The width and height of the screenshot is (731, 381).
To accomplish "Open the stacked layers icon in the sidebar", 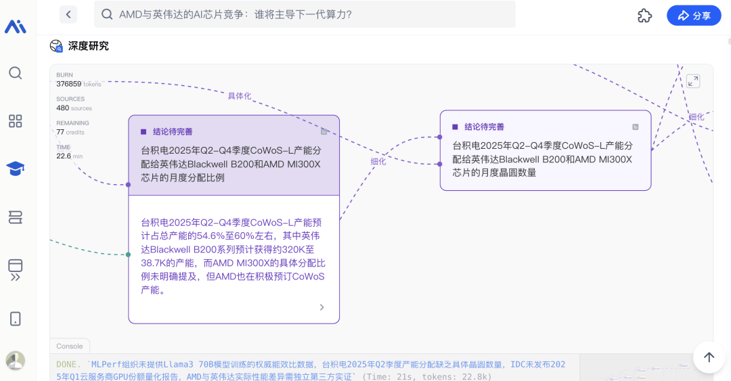I will tap(16, 217).
